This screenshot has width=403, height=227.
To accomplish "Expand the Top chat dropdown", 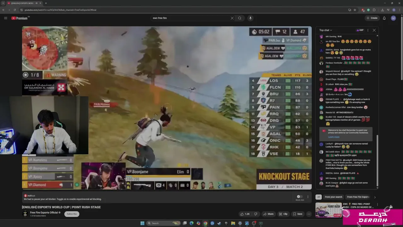I will [326, 30].
